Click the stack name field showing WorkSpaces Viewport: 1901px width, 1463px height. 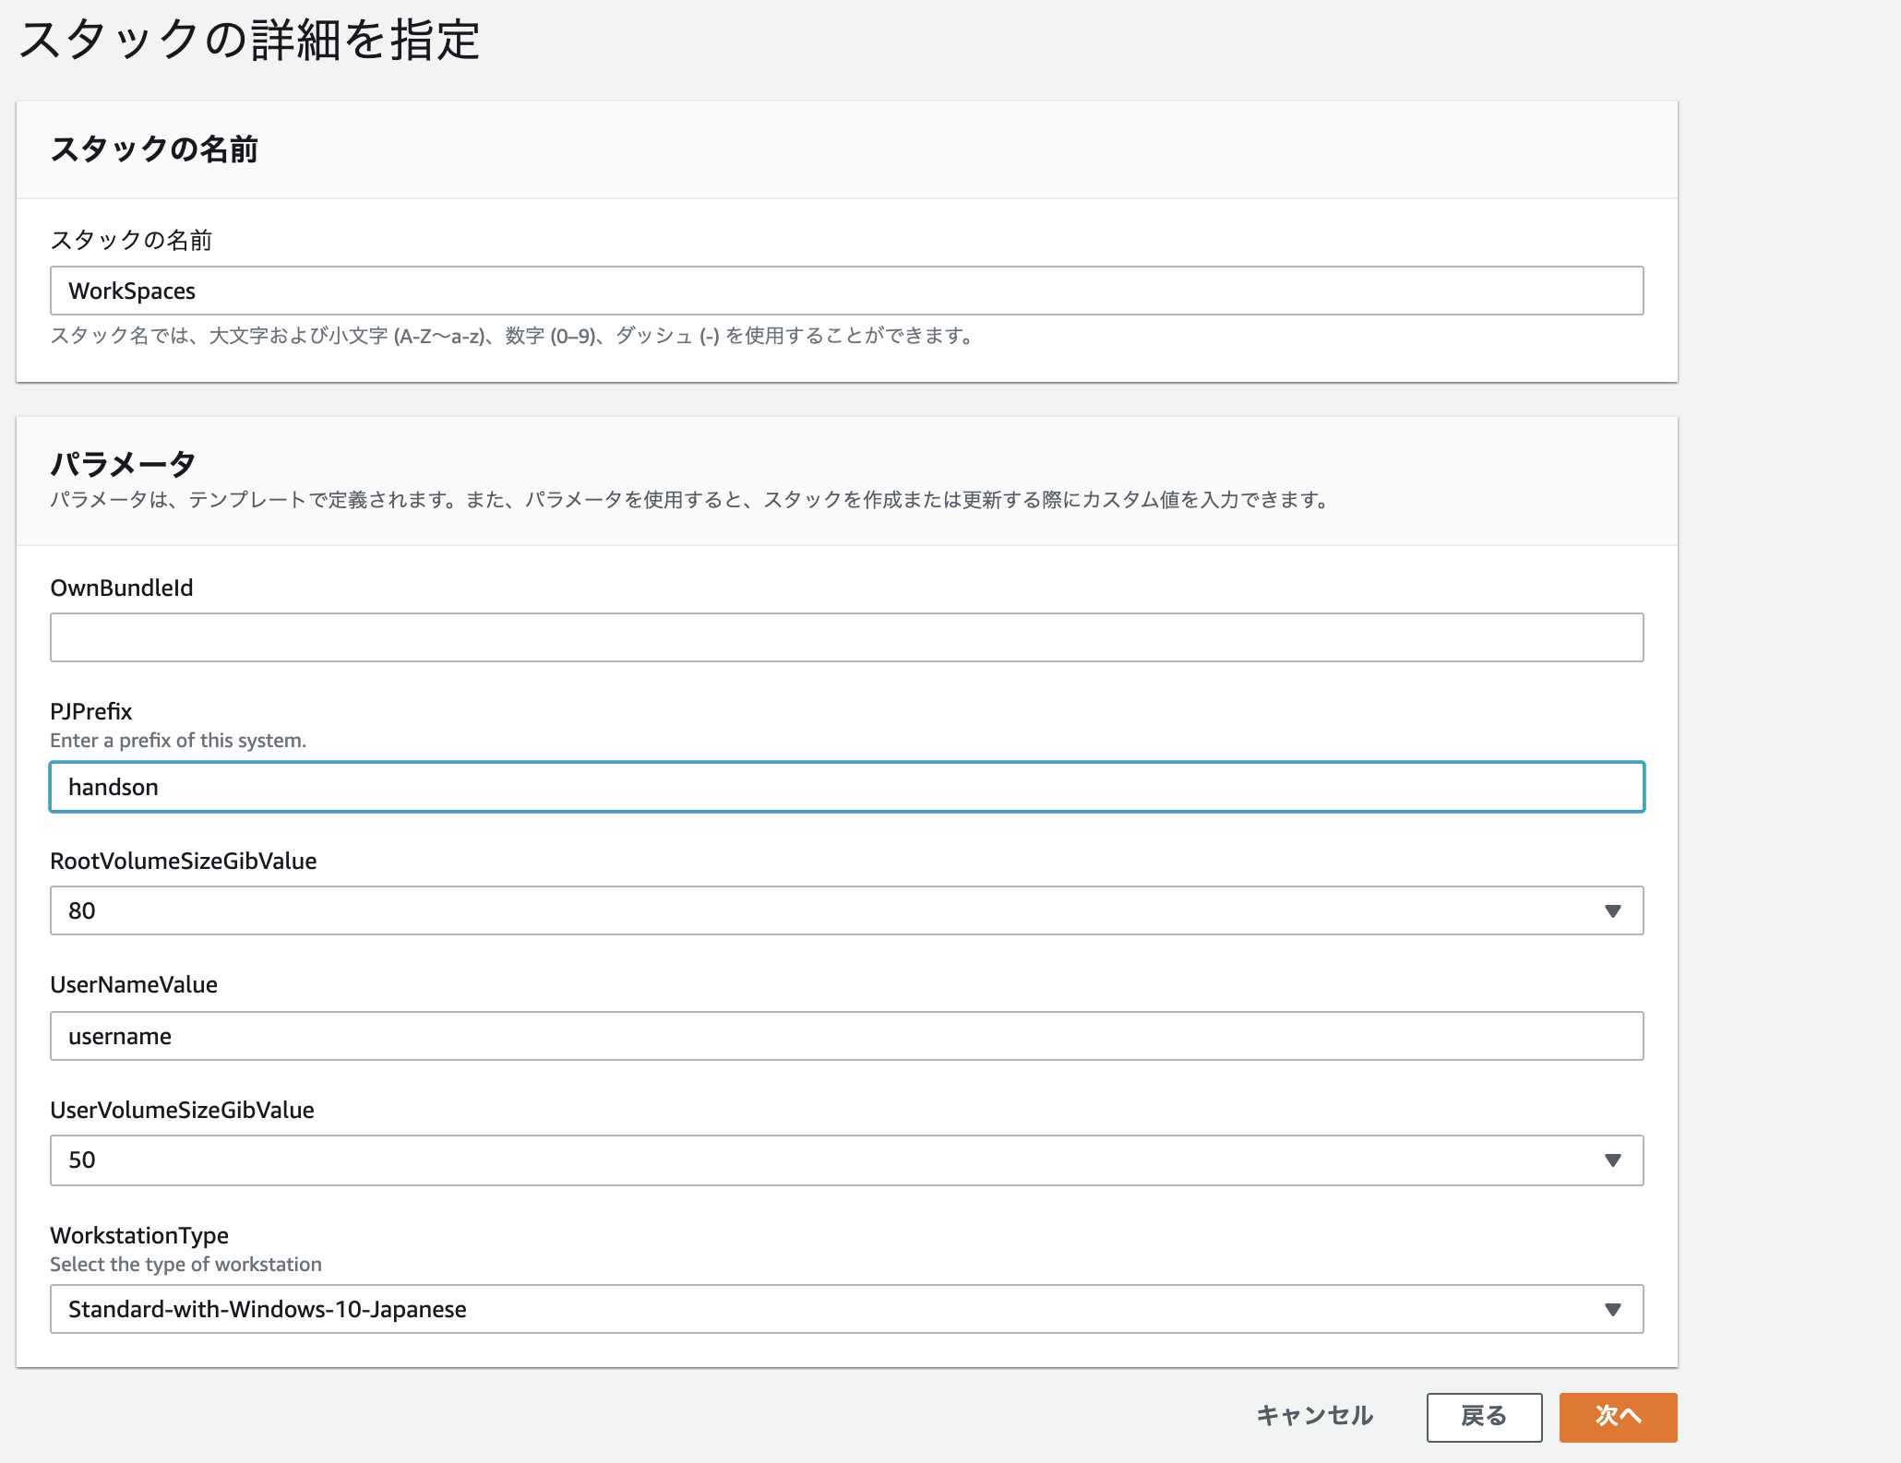[x=845, y=291]
